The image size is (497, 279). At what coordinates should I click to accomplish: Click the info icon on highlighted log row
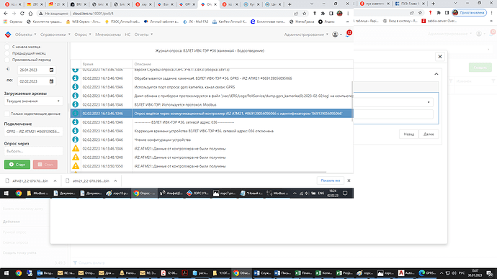click(x=76, y=113)
